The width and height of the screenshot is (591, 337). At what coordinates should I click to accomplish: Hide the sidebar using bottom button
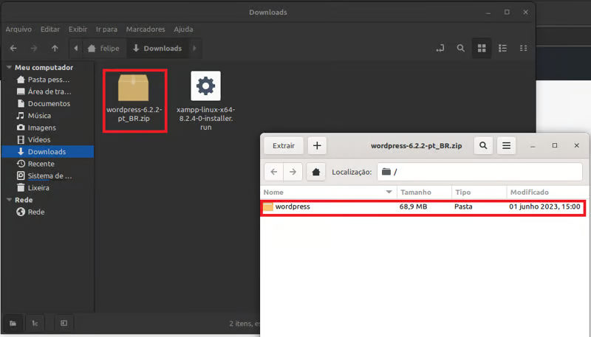click(x=64, y=323)
